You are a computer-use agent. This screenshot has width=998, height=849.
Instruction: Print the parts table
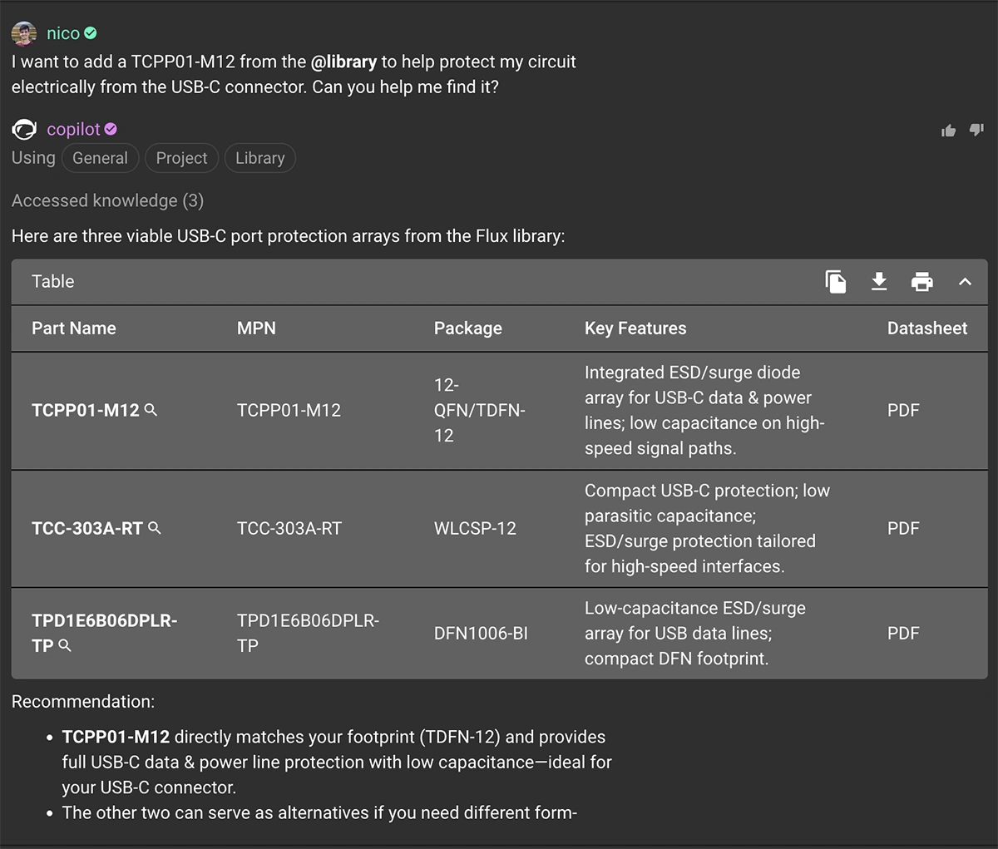coord(922,282)
